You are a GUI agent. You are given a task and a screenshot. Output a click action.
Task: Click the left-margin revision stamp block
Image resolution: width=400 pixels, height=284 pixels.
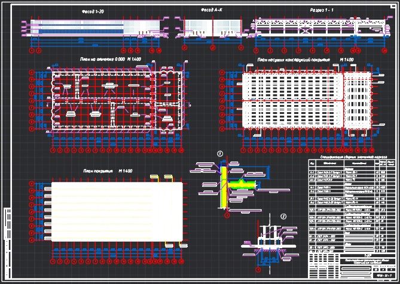pyautogui.click(x=7, y=242)
